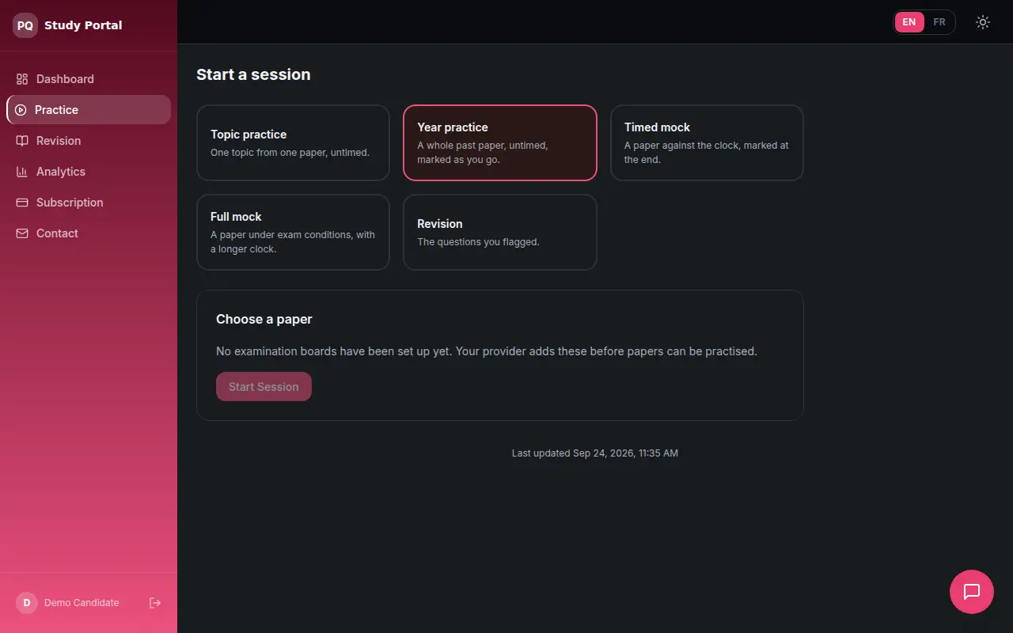Switch language to FR
Image resolution: width=1013 pixels, height=633 pixels.
[939, 22]
